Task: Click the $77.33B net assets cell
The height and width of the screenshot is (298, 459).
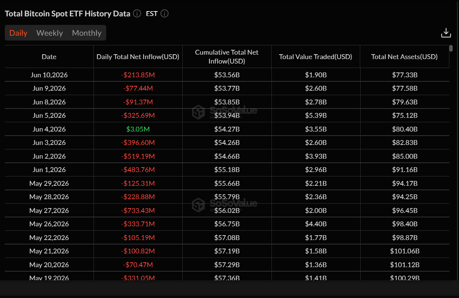Action: pyautogui.click(x=405, y=75)
